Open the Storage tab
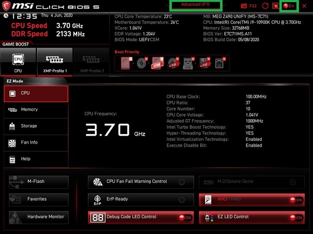This screenshot has height=234, width=313. pos(36,126)
